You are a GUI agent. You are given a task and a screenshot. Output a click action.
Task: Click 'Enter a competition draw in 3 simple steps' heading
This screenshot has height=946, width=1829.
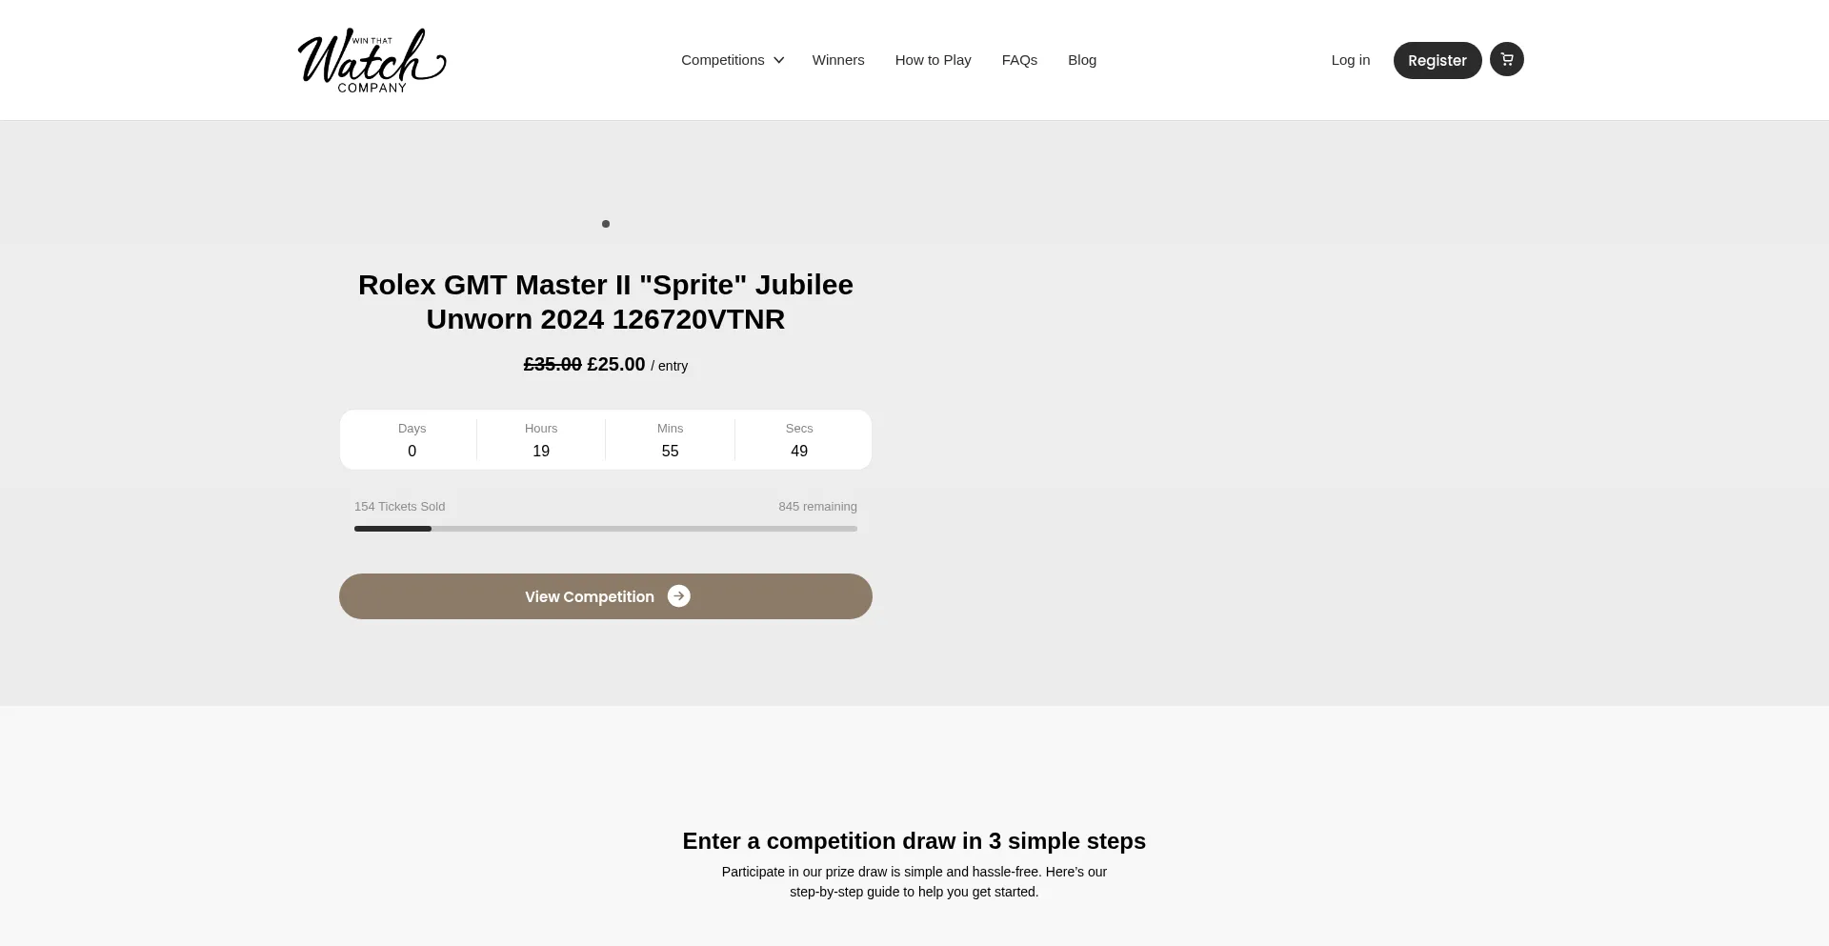pyautogui.click(x=914, y=841)
